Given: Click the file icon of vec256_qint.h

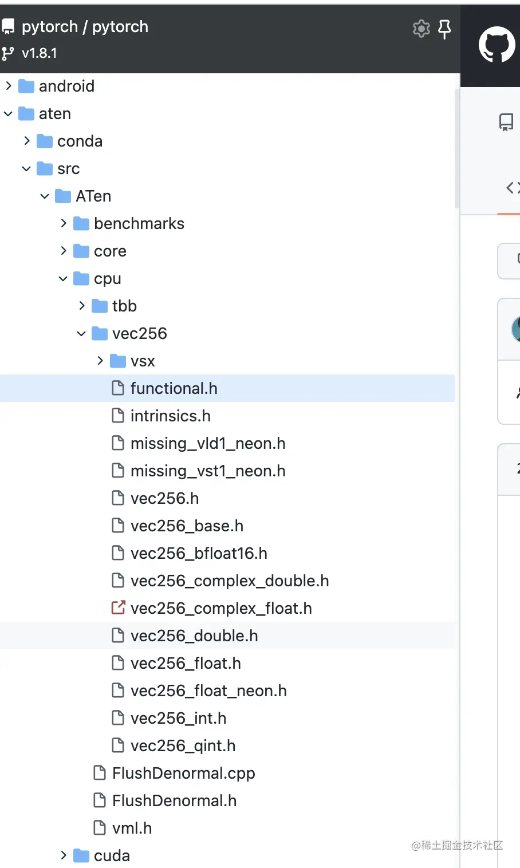Looking at the screenshot, I should point(118,745).
